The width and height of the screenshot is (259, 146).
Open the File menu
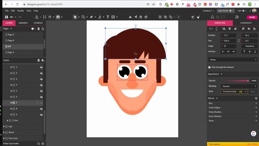pos(7,11)
